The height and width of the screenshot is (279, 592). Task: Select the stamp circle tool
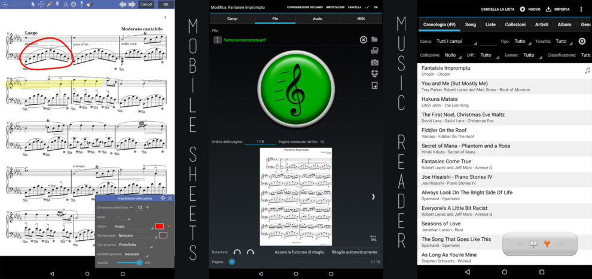point(73,5)
